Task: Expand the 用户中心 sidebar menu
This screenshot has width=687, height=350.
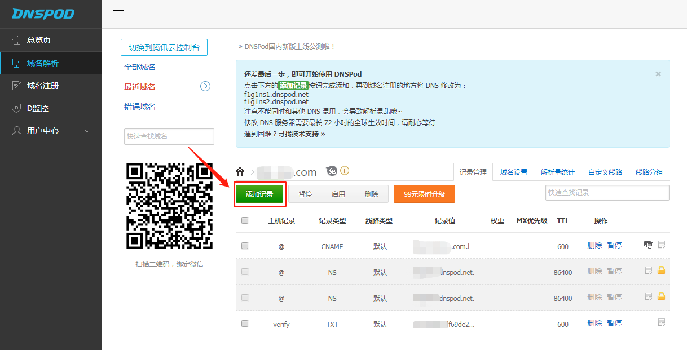Action: (x=51, y=131)
